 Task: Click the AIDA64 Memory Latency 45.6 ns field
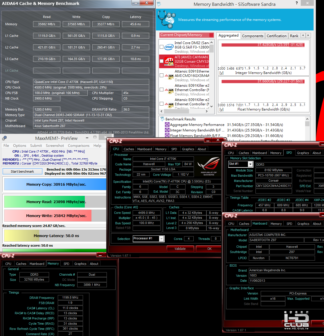point(136,24)
